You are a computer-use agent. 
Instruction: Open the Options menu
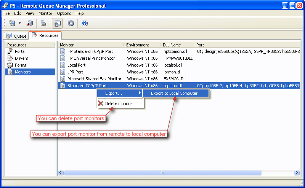[x=64, y=13]
